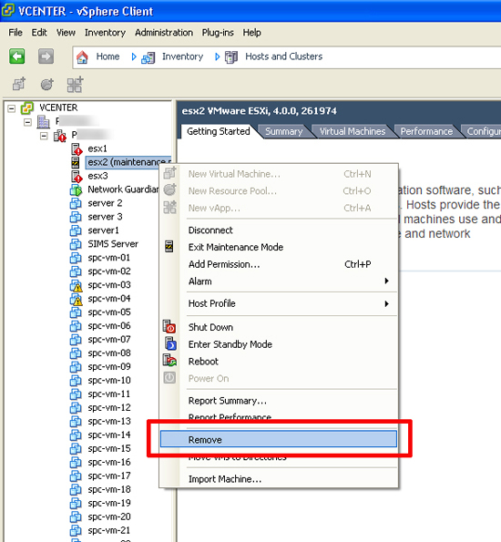Choose Remove from the context menu
This screenshot has height=542, width=501.
pyautogui.click(x=279, y=439)
